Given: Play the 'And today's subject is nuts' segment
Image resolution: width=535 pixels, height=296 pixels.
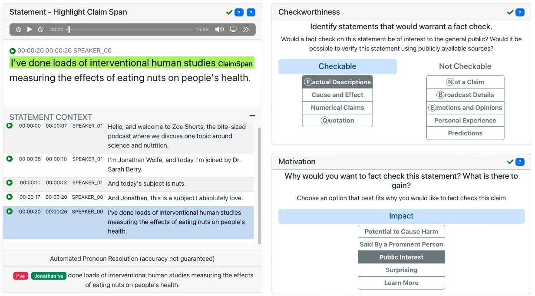Looking at the screenshot, I should pyautogui.click(x=10, y=182).
